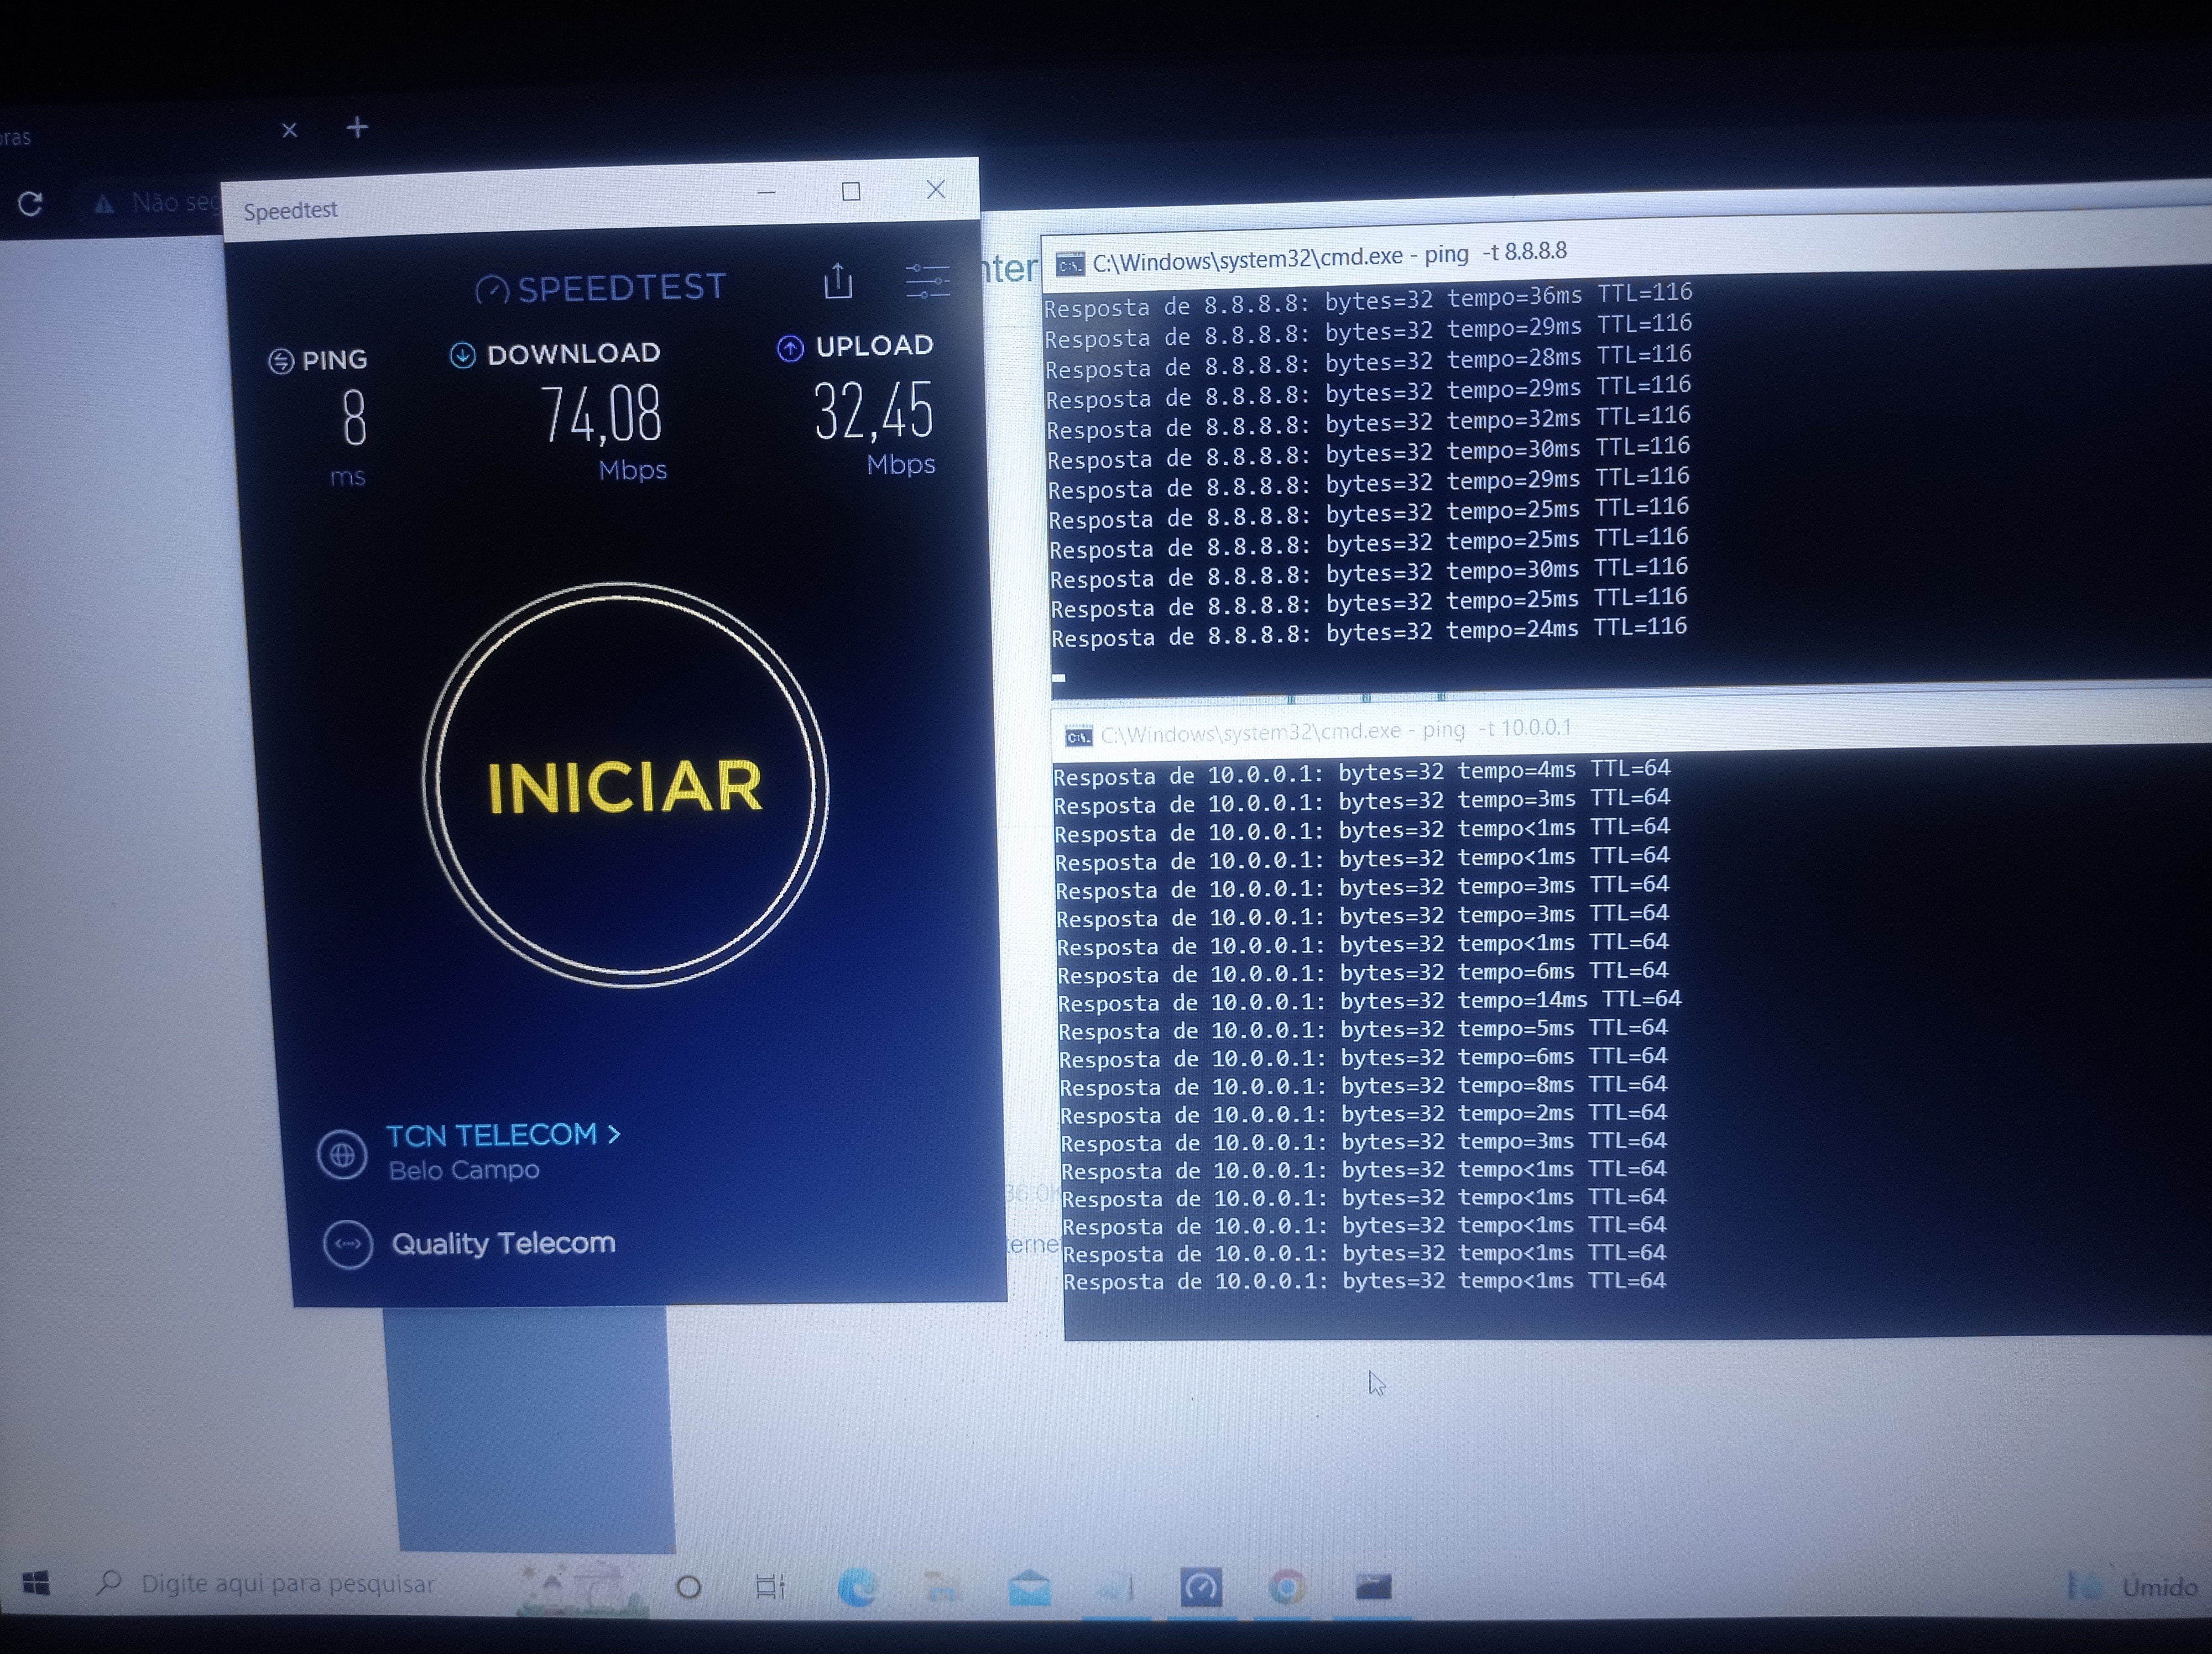Click the Quality Telecom provider icon
Image resolution: width=2212 pixels, height=1654 pixels.
(348, 1244)
